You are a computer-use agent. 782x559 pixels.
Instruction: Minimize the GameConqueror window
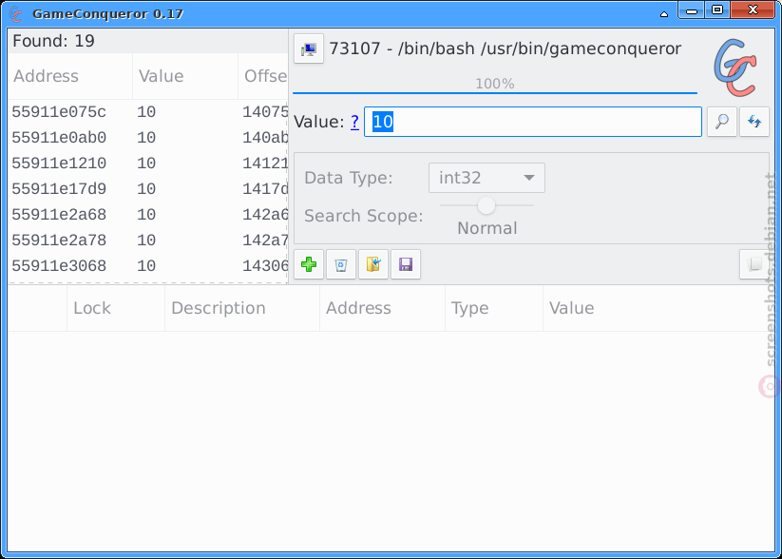coord(691,10)
